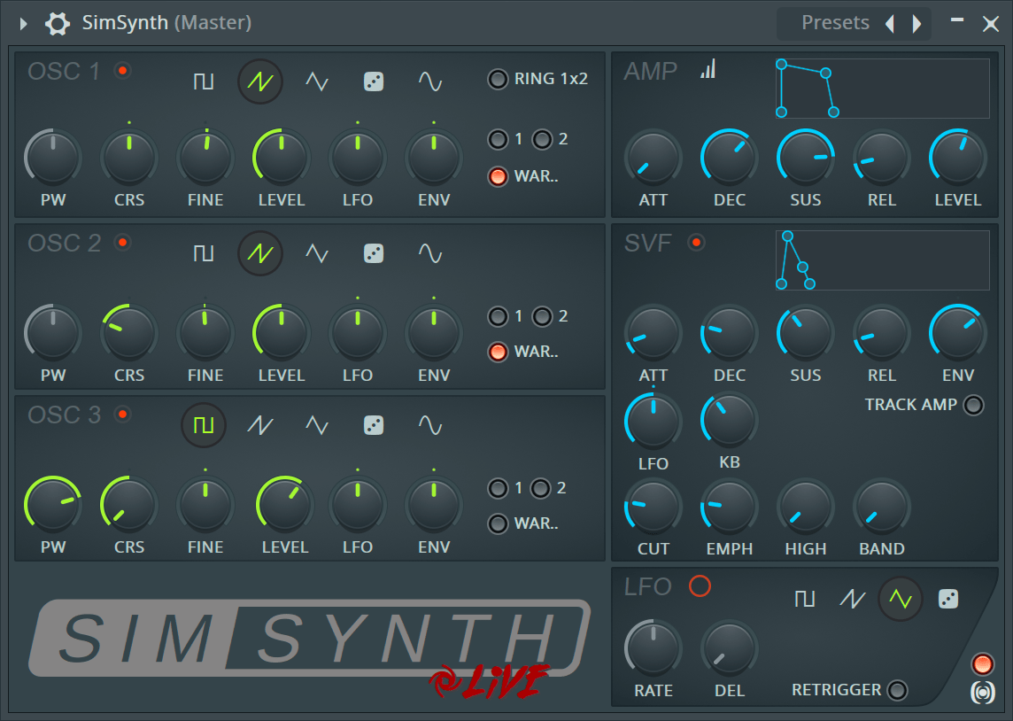
Task: Enable the SVF filter red LED
Action: point(696,240)
